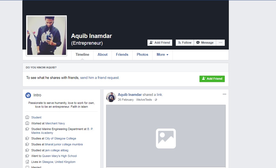Expand the More tab dropdown
This screenshot has height=168, width=276.
(x=162, y=54)
